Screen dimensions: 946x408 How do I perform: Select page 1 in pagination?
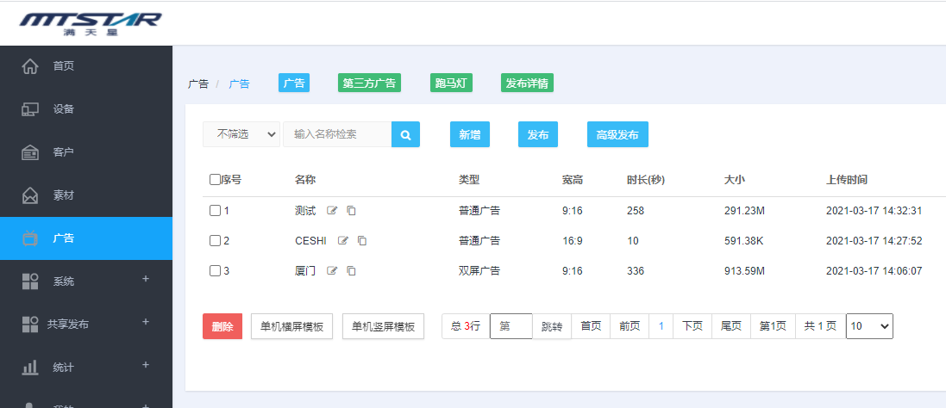[661, 326]
